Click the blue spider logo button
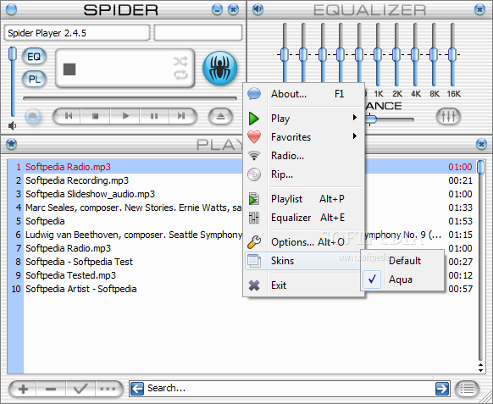 [x=219, y=69]
